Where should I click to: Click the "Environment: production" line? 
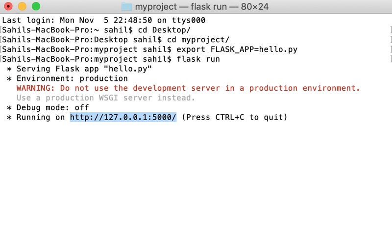72,79
